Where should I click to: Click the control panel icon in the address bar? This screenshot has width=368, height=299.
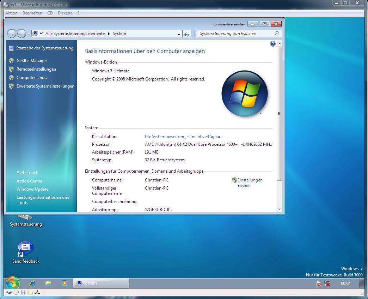point(35,34)
